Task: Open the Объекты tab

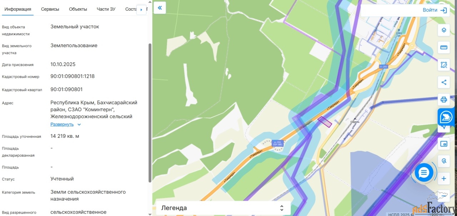Action: (78, 9)
